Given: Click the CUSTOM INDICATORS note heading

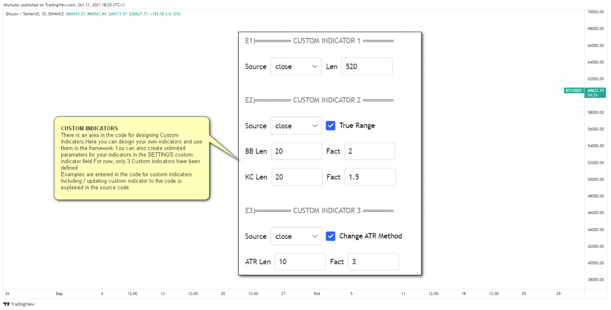Looking at the screenshot, I should (x=89, y=128).
